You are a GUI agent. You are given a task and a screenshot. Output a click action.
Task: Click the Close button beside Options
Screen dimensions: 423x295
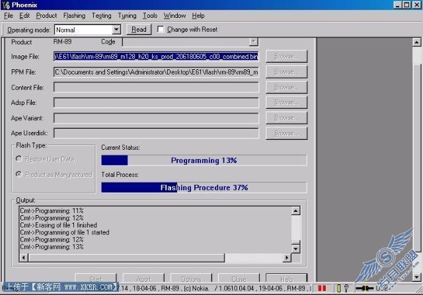point(239,279)
